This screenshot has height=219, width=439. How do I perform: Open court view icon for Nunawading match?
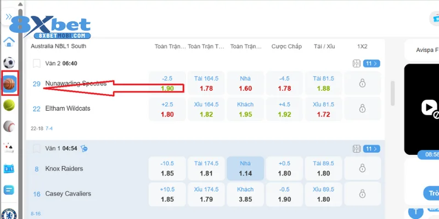tap(356, 64)
